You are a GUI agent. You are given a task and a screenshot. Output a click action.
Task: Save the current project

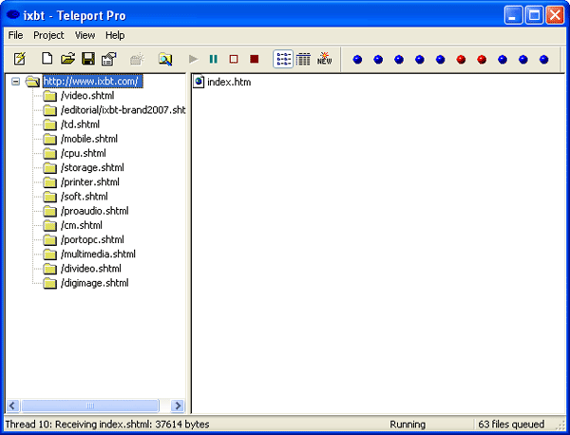click(x=88, y=59)
